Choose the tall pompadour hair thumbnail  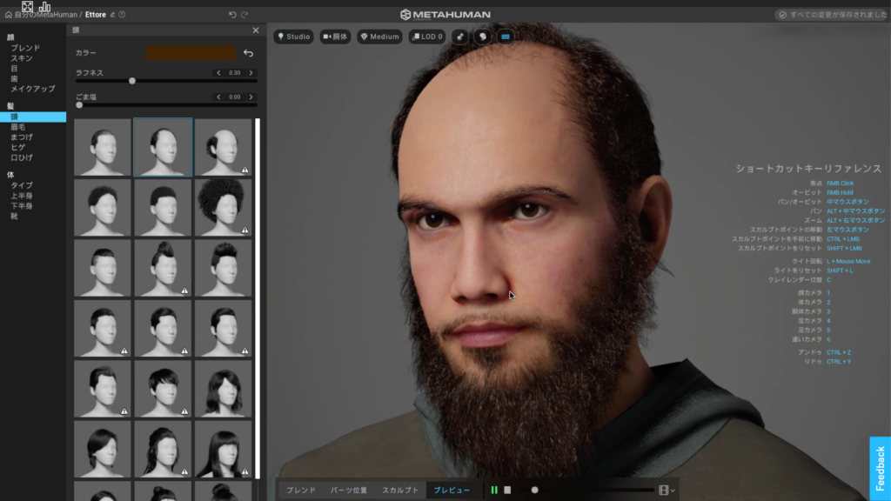tap(223, 268)
